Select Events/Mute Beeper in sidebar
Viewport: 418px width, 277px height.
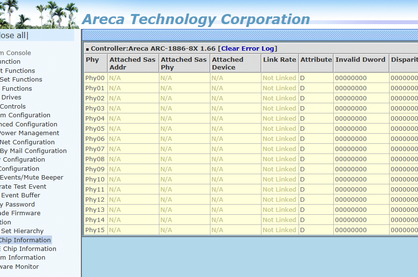click(x=31, y=178)
